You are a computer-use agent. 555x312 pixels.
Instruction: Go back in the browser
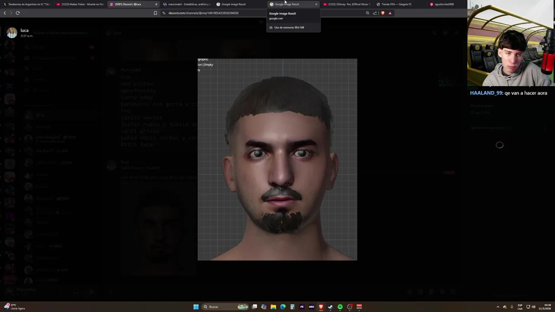click(x=5, y=13)
